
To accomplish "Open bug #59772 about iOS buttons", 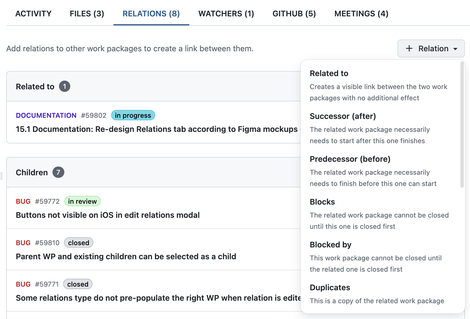I will [47, 201].
